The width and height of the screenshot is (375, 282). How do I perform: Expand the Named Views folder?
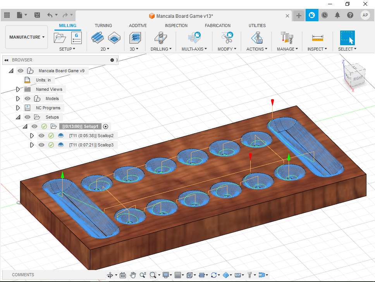[18, 89]
